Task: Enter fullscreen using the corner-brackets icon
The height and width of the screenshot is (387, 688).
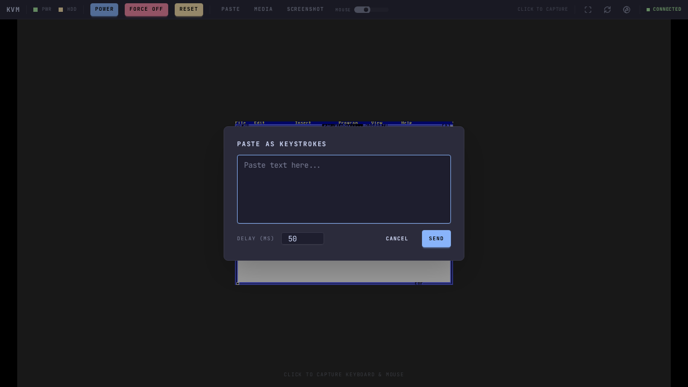Action: pyautogui.click(x=588, y=10)
